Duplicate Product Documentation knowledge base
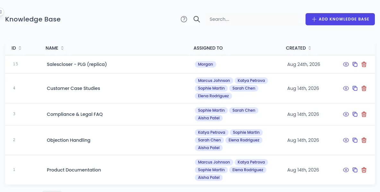380x192 pixels. (x=355, y=170)
